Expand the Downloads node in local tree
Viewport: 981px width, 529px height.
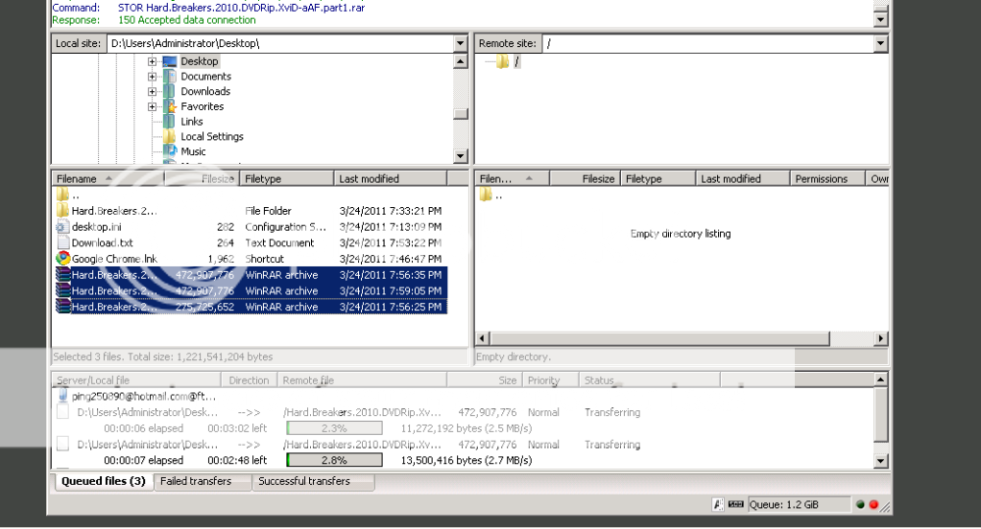click(x=152, y=91)
